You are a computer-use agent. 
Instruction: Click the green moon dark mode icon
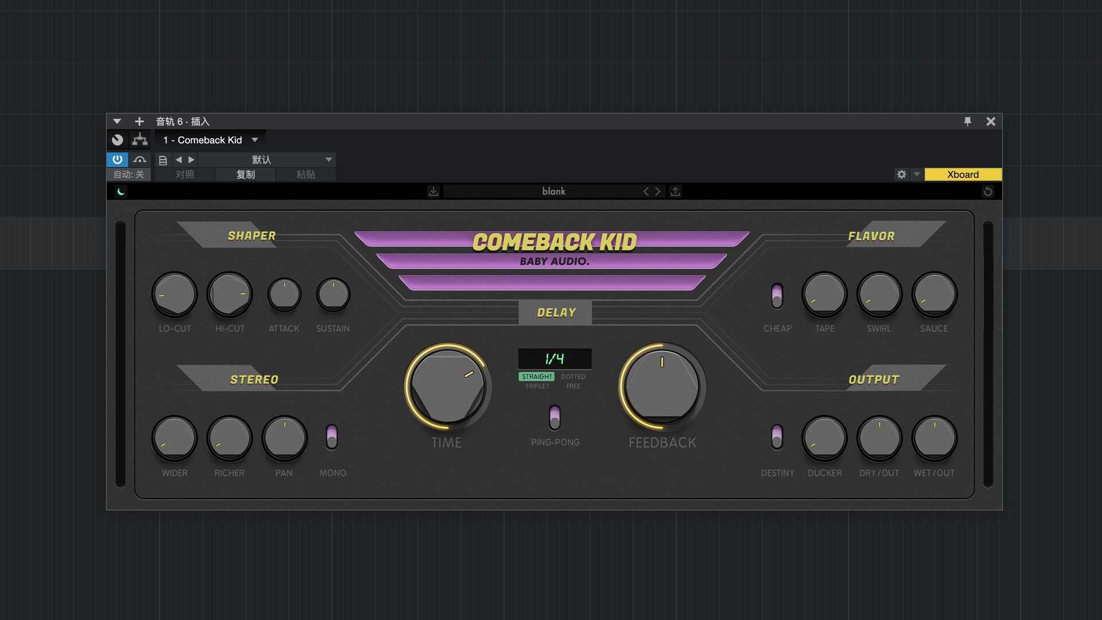pos(121,192)
